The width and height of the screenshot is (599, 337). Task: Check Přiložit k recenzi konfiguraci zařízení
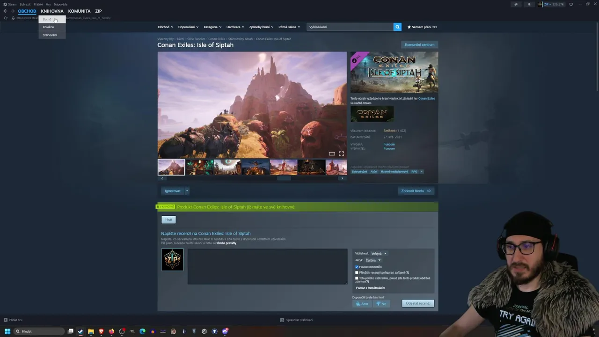[x=357, y=272]
